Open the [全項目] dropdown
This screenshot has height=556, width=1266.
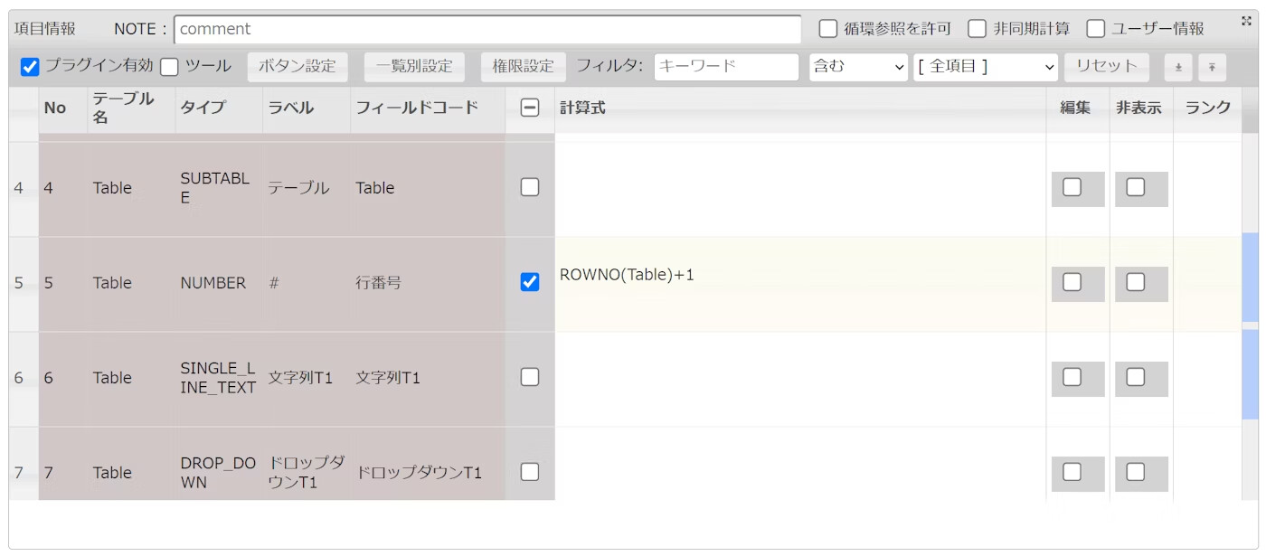click(x=985, y=67)
